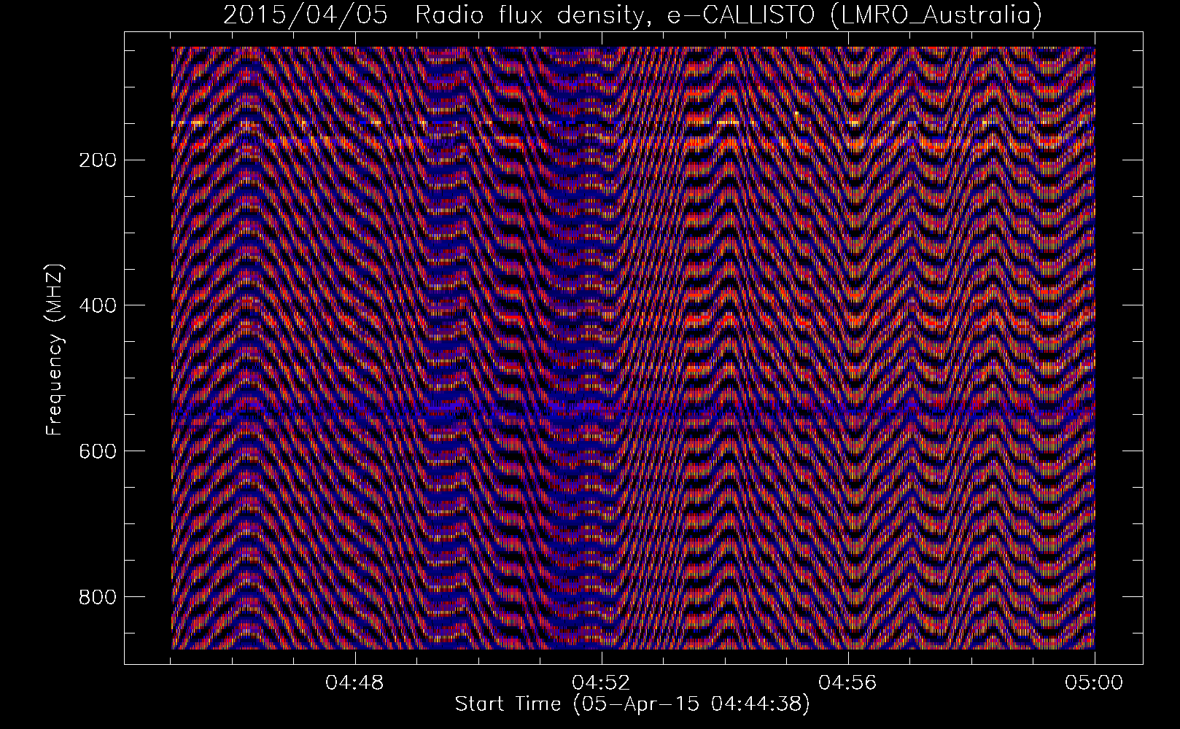The width and height of the screenshot is (1180, 729).
Task: Click the '04:52' time tick label
Action: (602, 683)
